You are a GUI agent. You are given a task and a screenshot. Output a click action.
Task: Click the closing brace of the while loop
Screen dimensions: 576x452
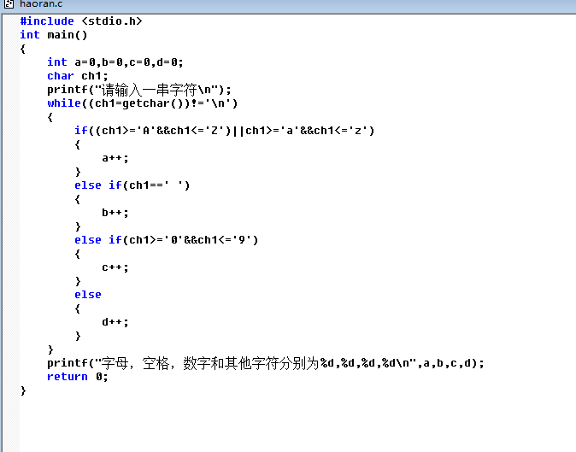coord(50,349)
